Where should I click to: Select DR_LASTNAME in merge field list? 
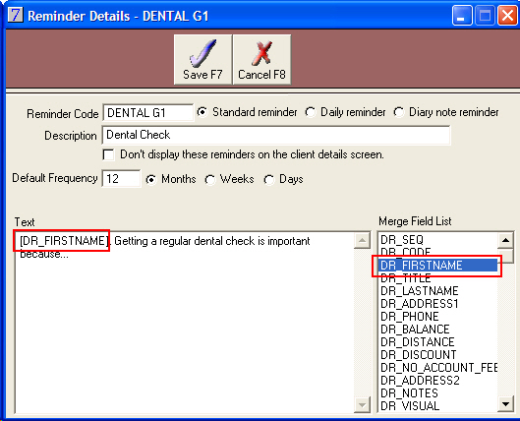tap(420, 291)
